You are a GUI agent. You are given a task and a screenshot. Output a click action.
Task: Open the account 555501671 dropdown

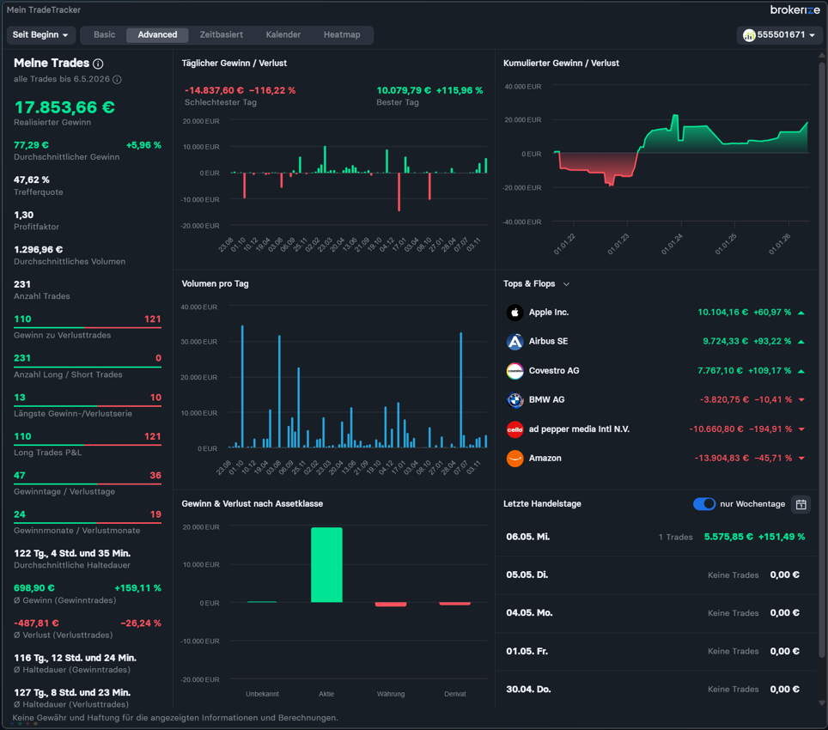tap(779, 35)
